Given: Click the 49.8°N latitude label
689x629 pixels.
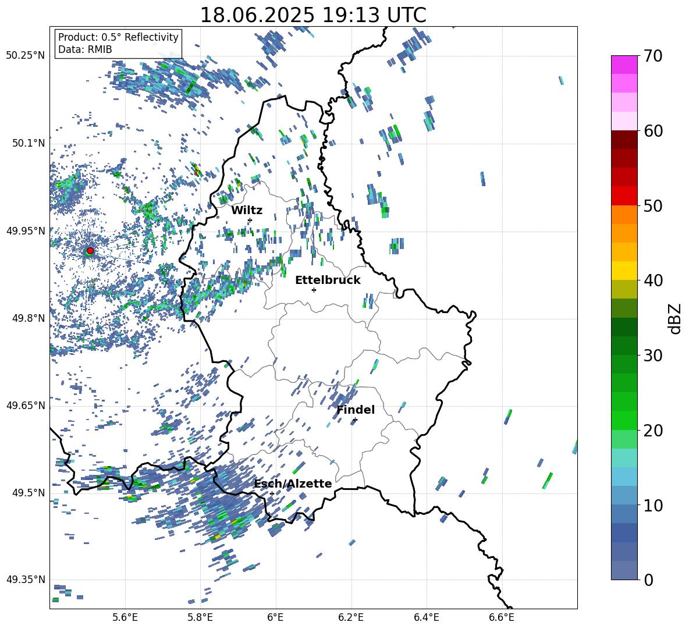Looking at the screenshot, I should 28,318.
